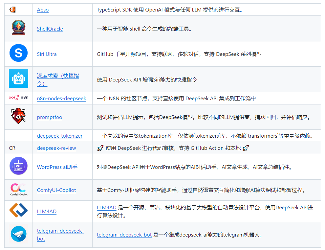This screenshot has height=250, width=325.
Task: Click the n8n logo icon
Action: click(x=19, y=97)
